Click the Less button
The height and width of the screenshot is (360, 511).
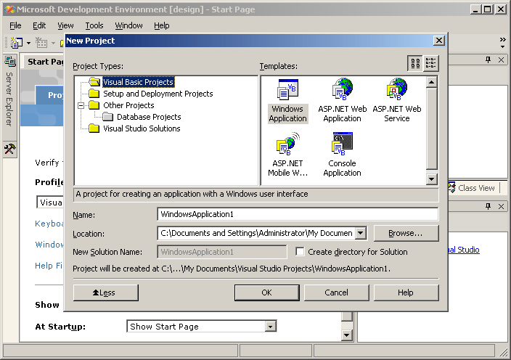[x=105, y=292]
